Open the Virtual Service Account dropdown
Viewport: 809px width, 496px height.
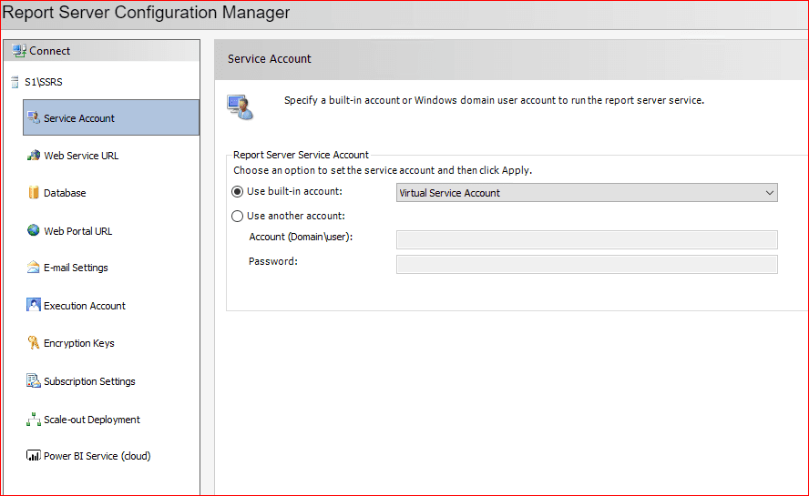[x=586, y=193]
